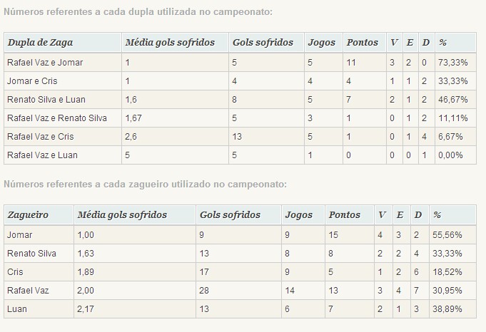Select the 'Rafael Vaz e Jomar' row name
The width and height of the screenshot is (486, 332).
45,63
